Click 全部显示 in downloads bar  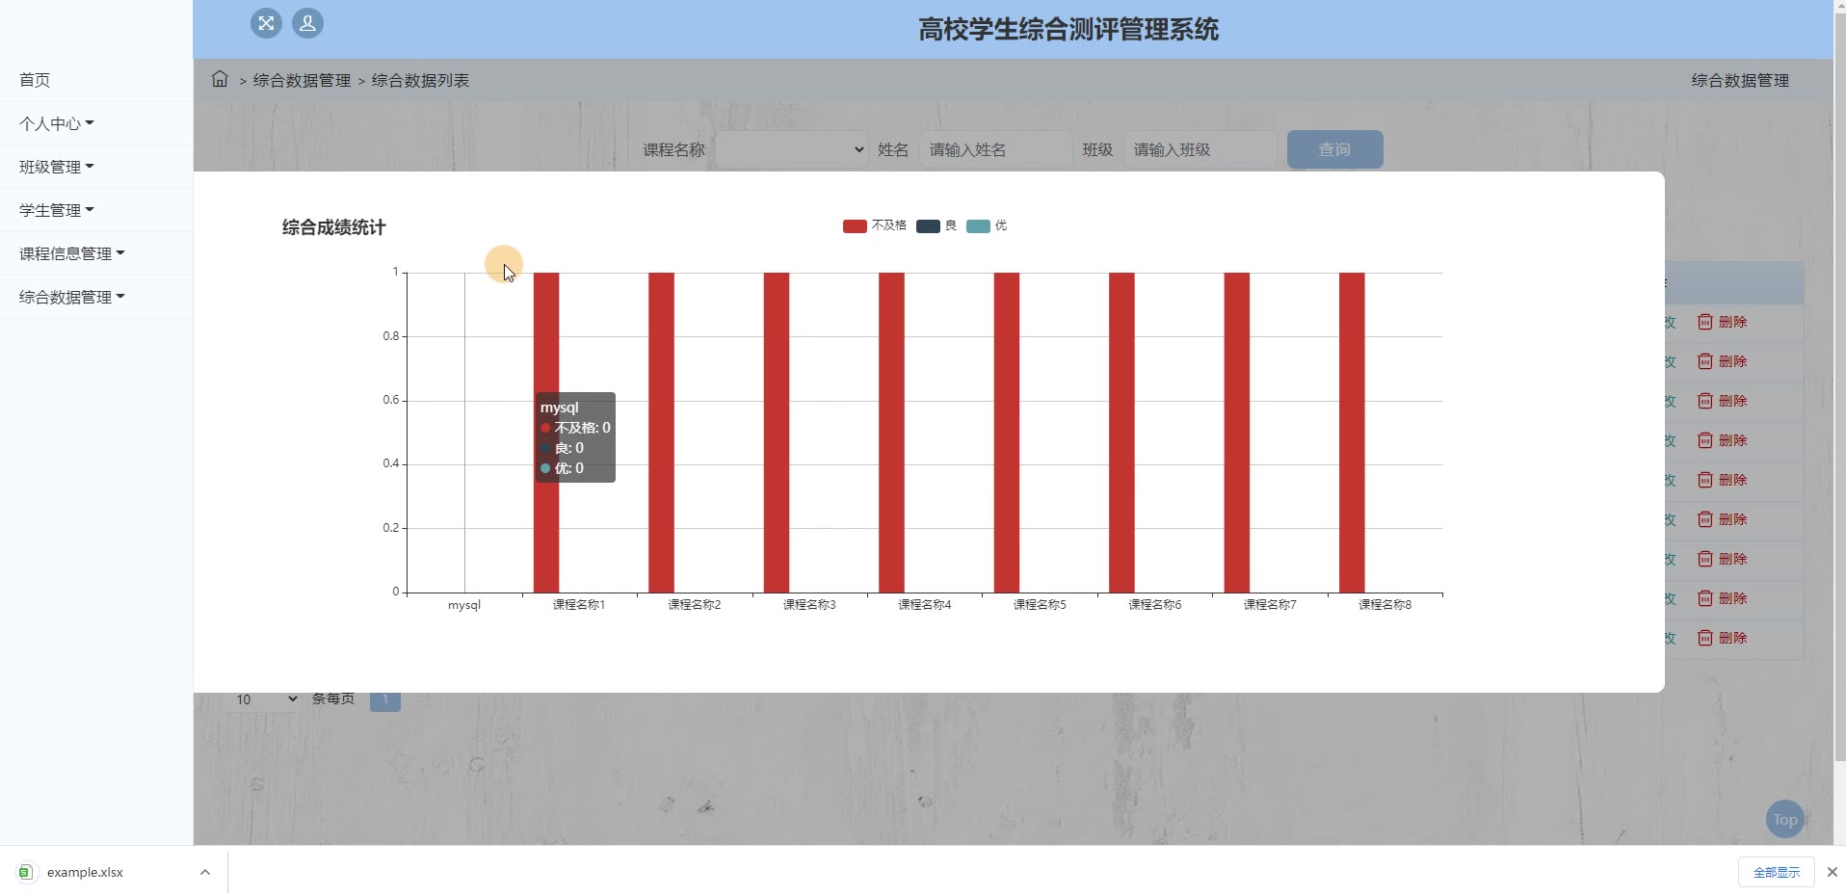point(1776,872)
